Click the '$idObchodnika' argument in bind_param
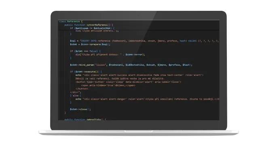279x146 pixels. click(x=135, y=65)
